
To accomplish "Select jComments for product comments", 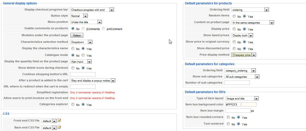I will (84, 29).
